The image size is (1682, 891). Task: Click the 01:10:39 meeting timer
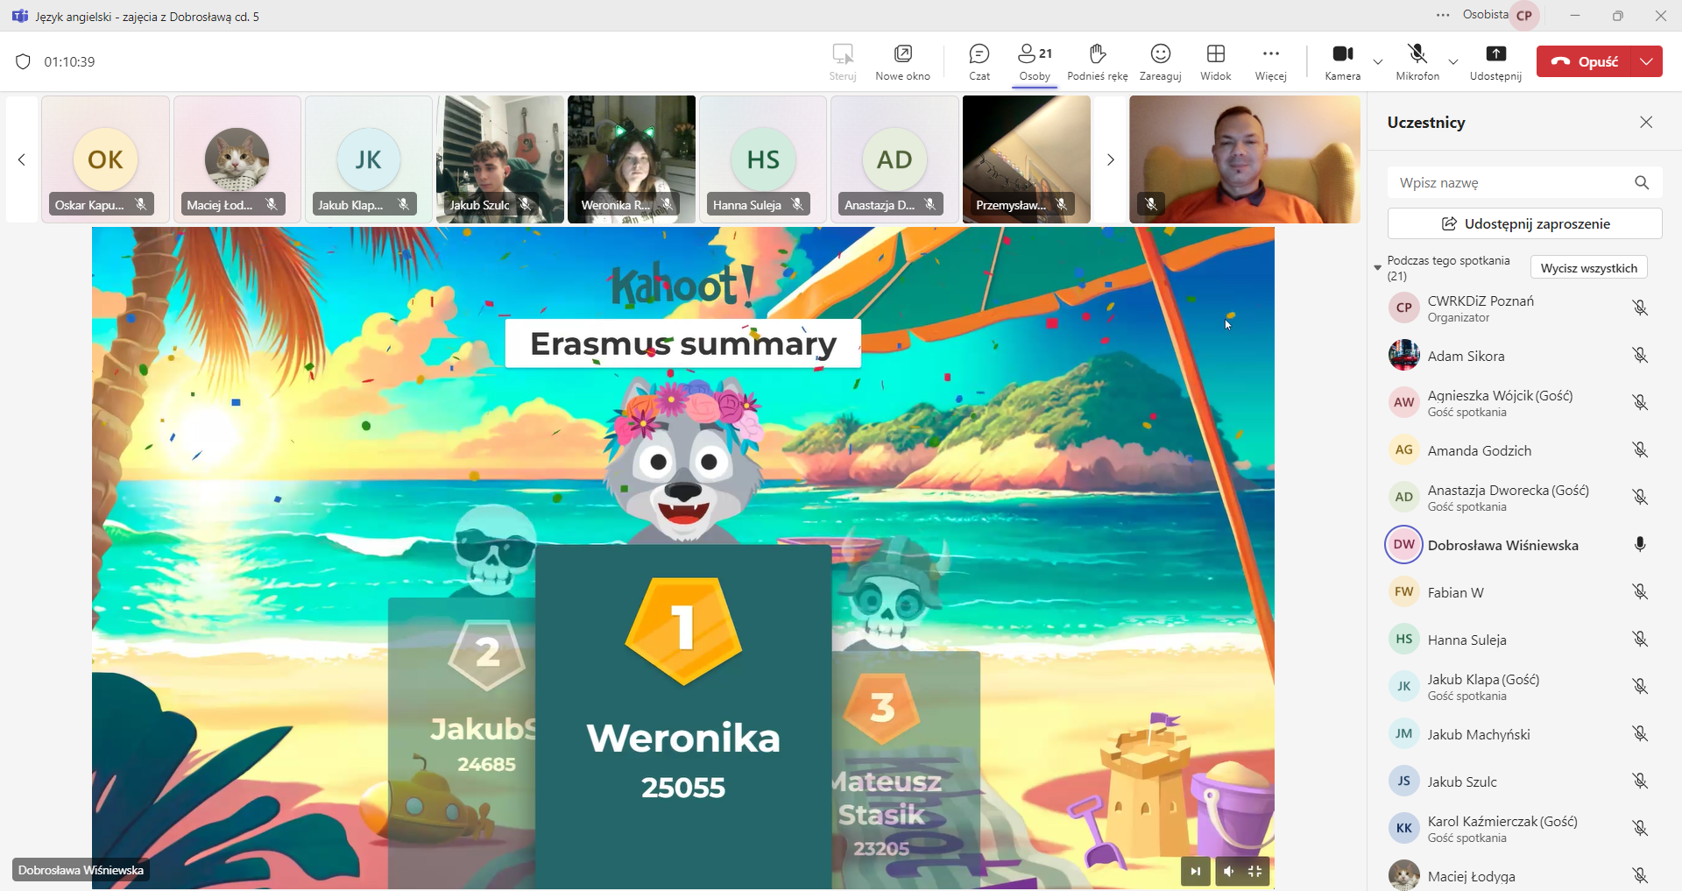[69, 61]
